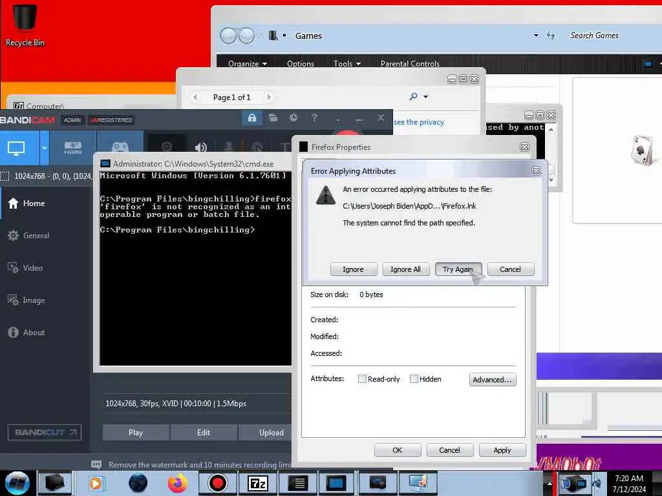Open Advanced attributes in Firefox Properties
This screenshot has height=496, width=662.
click(492, 380)
